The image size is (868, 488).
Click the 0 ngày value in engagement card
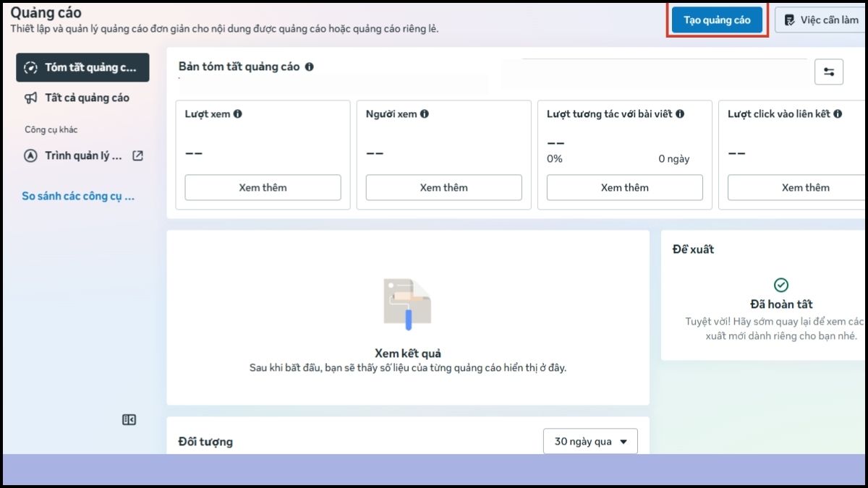coord(673,159)
